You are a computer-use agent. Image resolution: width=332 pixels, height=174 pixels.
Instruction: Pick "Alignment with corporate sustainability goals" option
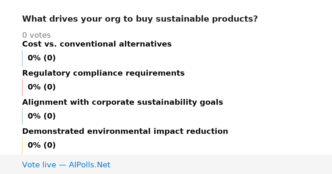click(x=123, y=103)
